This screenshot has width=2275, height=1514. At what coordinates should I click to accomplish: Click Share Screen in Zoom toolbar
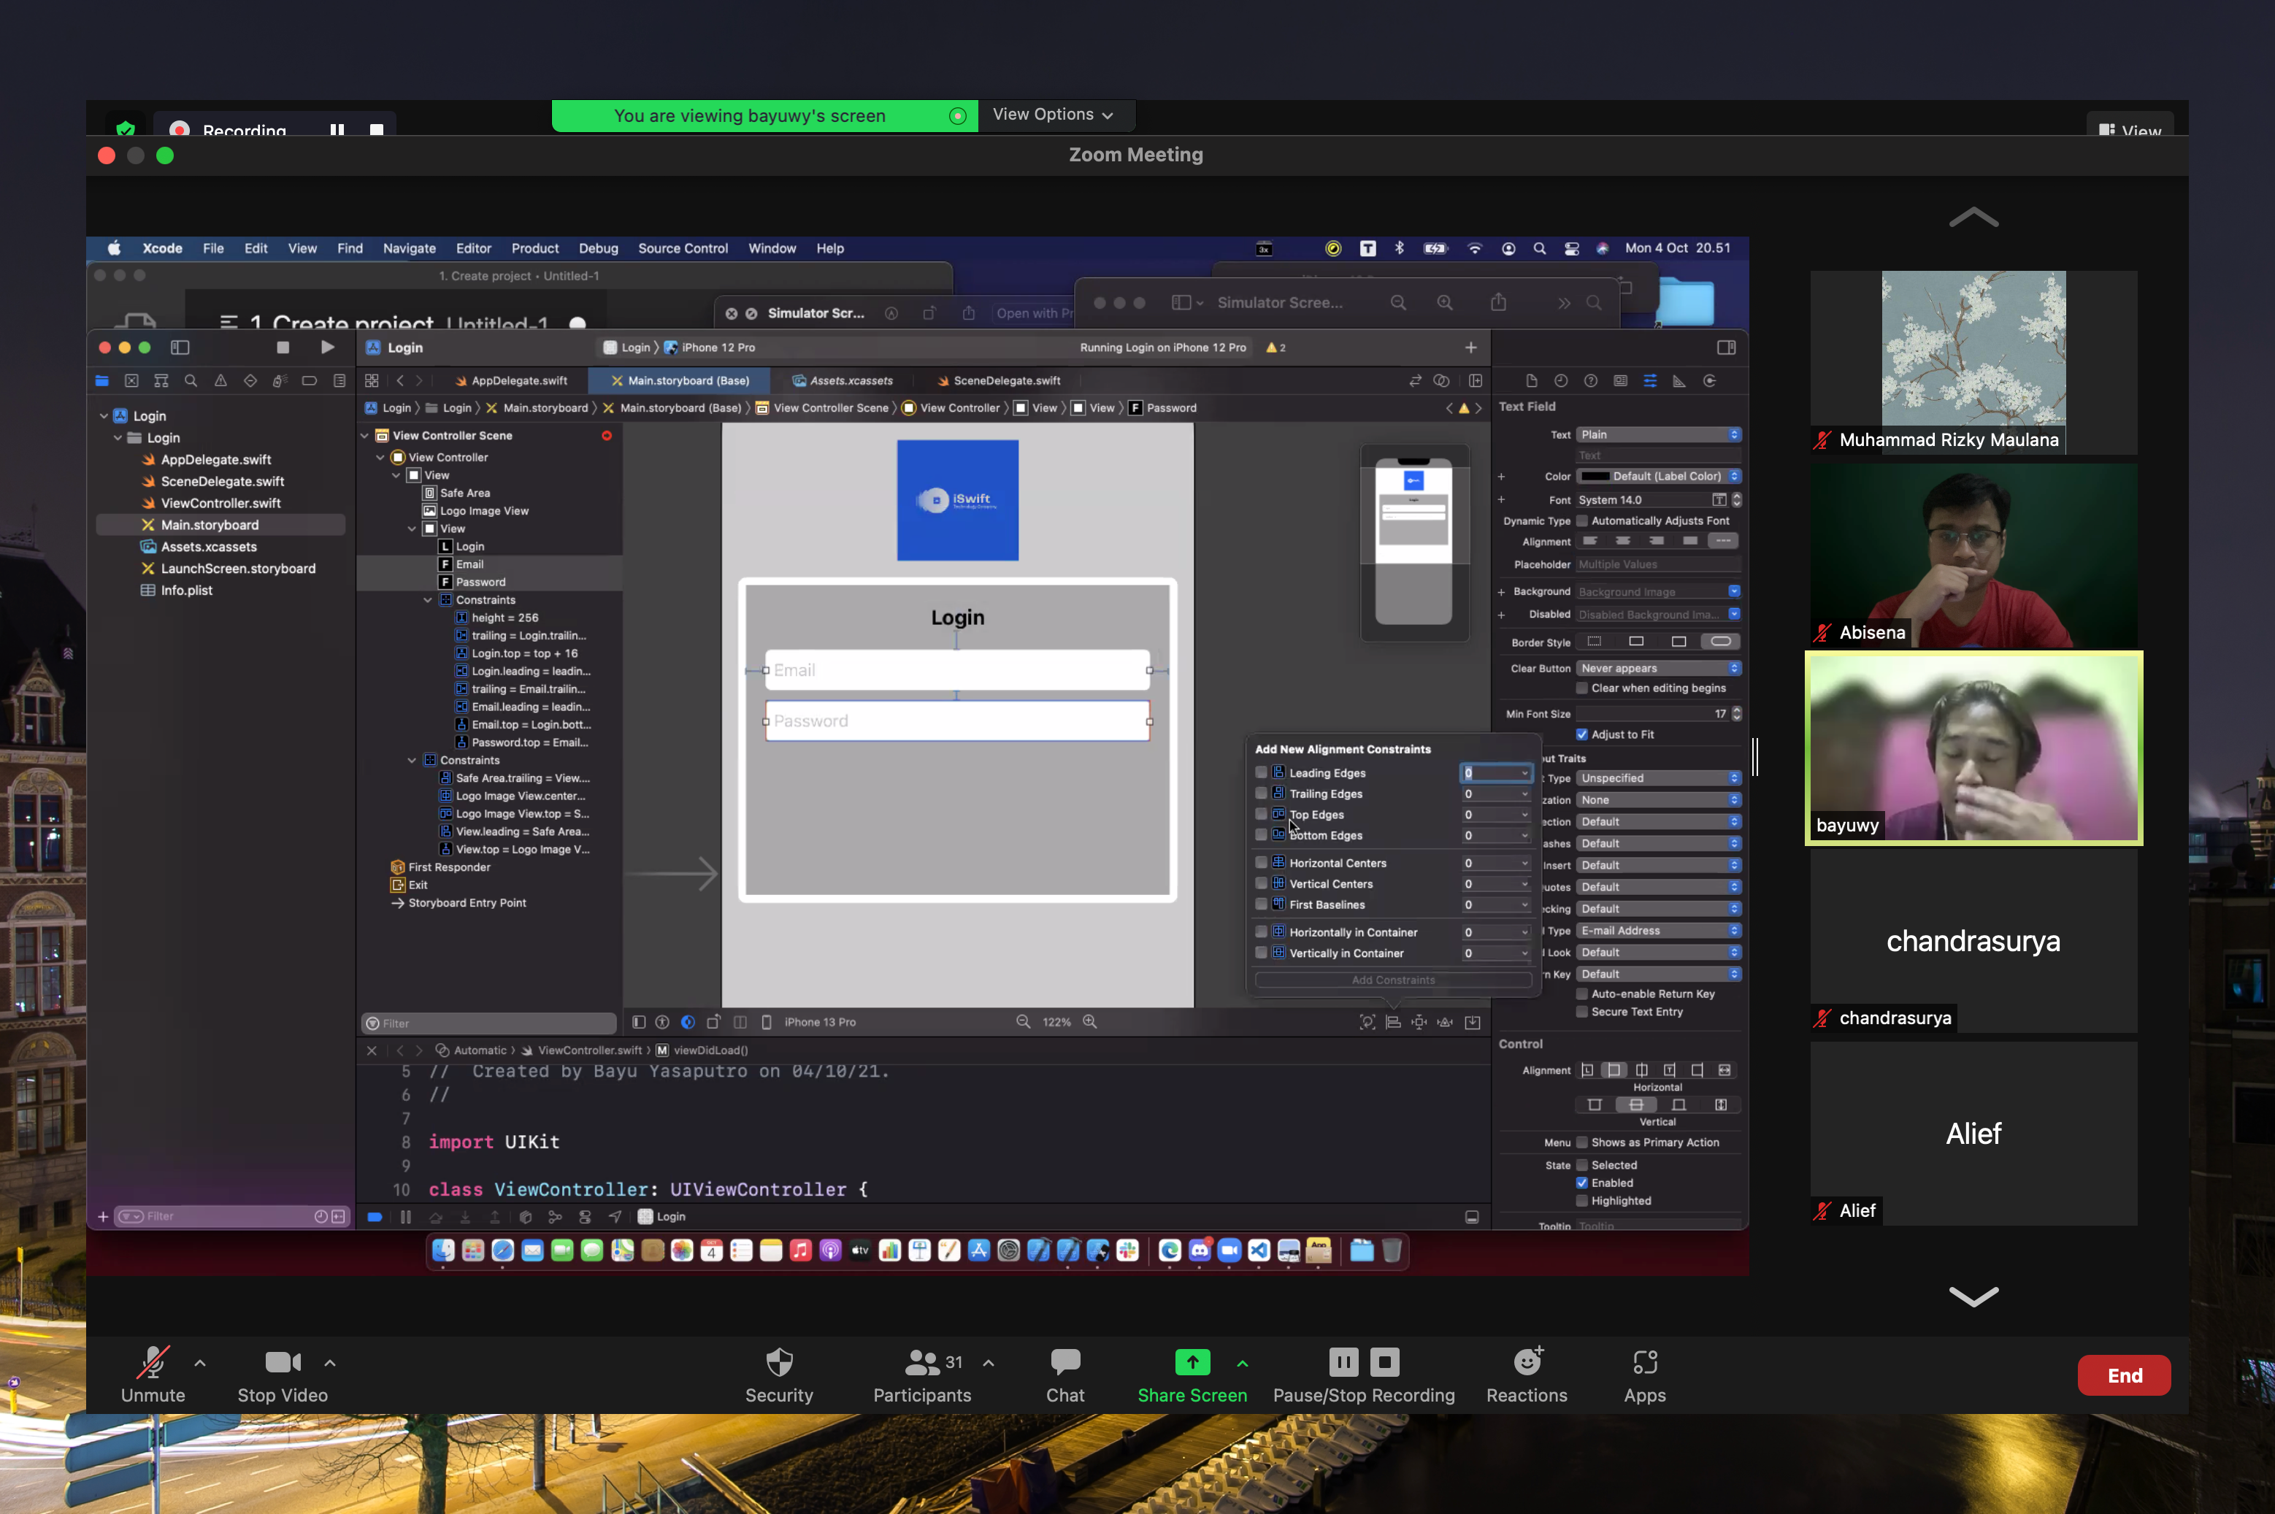[1192, 1376]
